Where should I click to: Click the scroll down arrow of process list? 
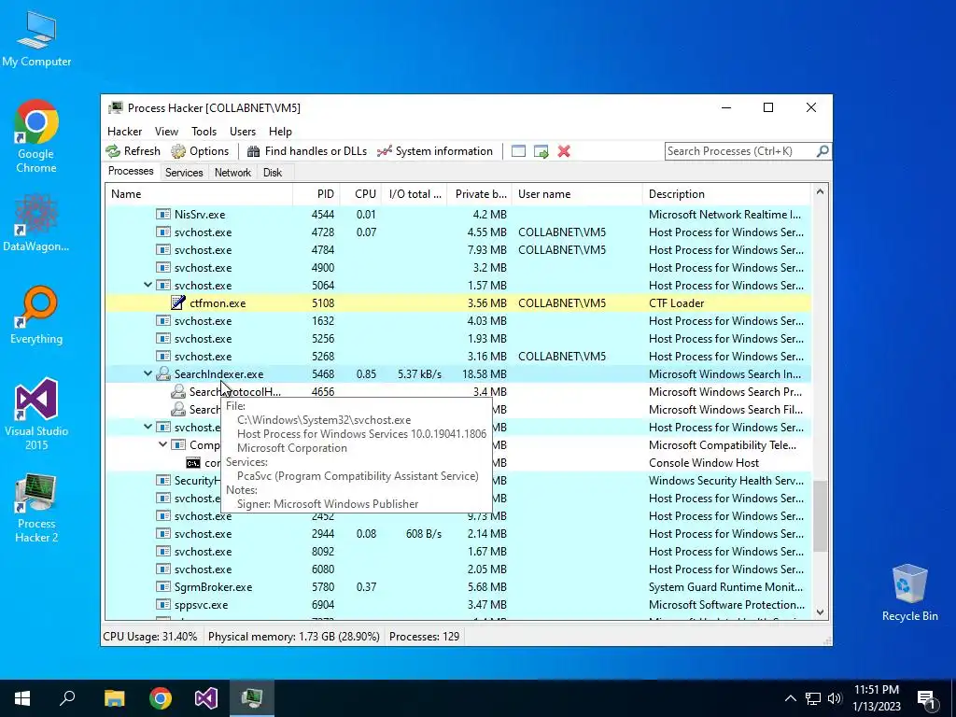point(820,612)
